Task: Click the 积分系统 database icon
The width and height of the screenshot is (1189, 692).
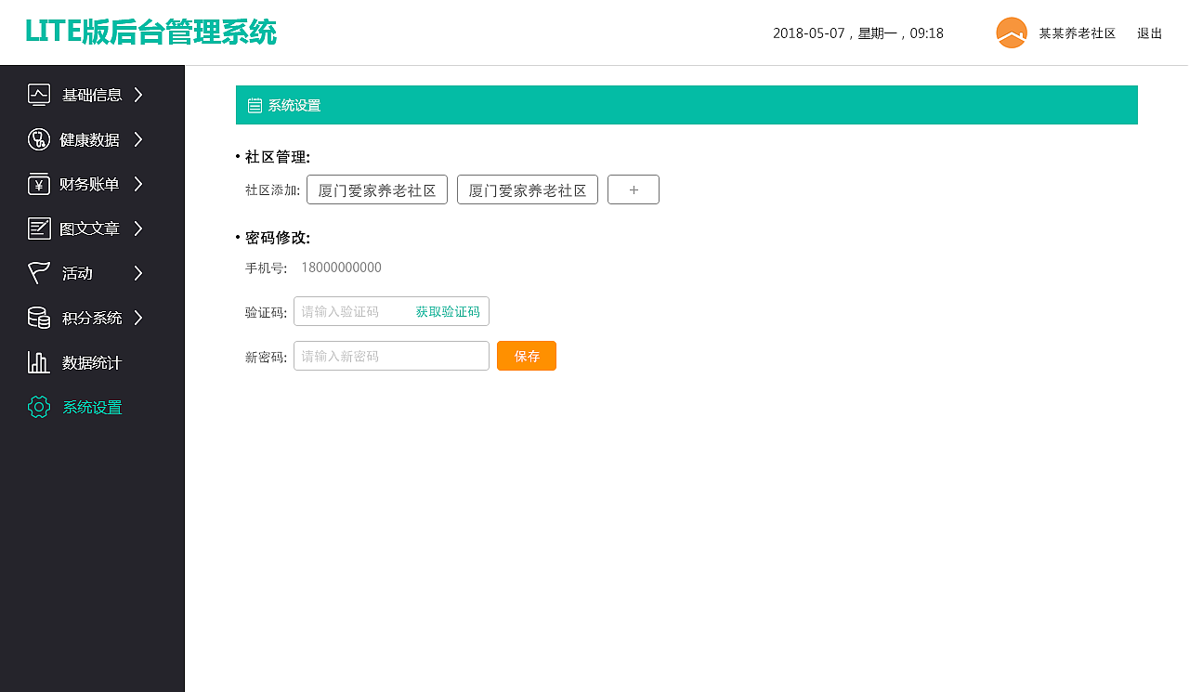Action: (38, 318)
